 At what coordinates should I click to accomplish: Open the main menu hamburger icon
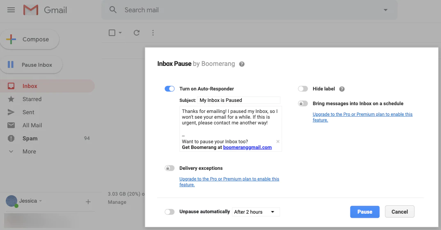[x=11, y=10]
